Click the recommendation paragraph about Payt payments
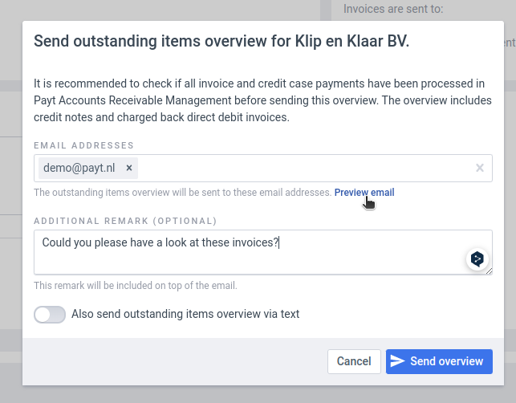The width and height of the screenshot is (516, 403). click(262, 100)
